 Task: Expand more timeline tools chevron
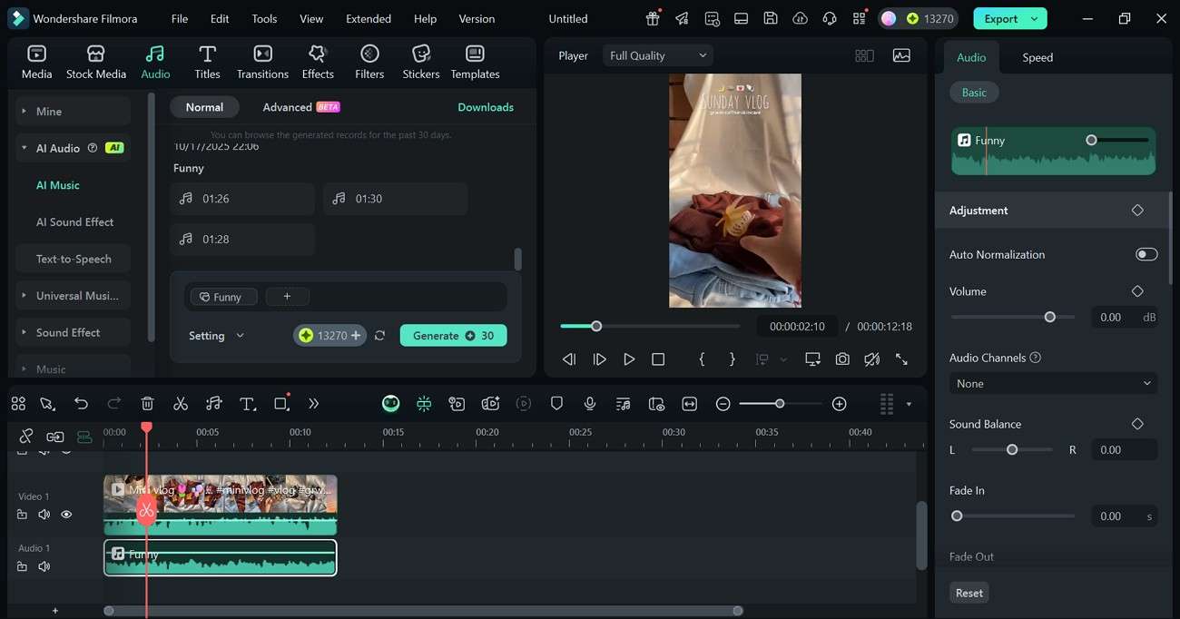coord(314,404)
